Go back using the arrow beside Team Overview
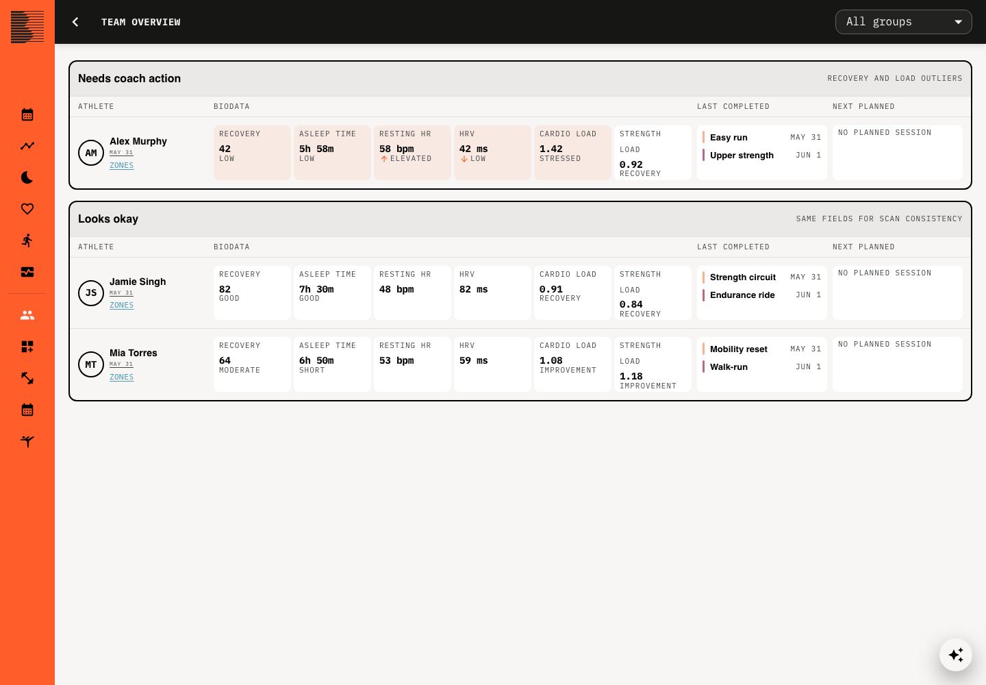986x685 pixels. pos(75,22)
